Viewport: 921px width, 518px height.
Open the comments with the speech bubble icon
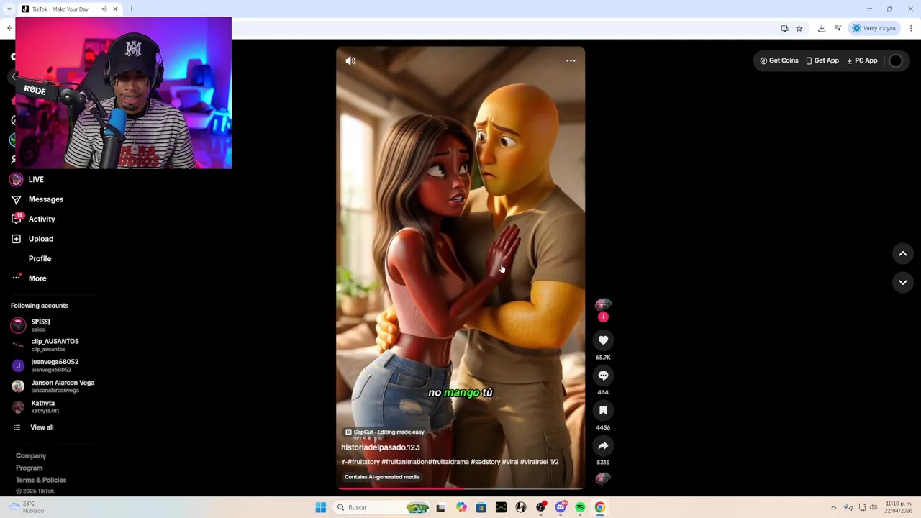click(603, 376)
